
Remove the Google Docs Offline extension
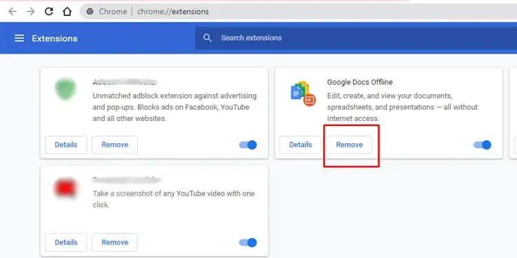349,144
